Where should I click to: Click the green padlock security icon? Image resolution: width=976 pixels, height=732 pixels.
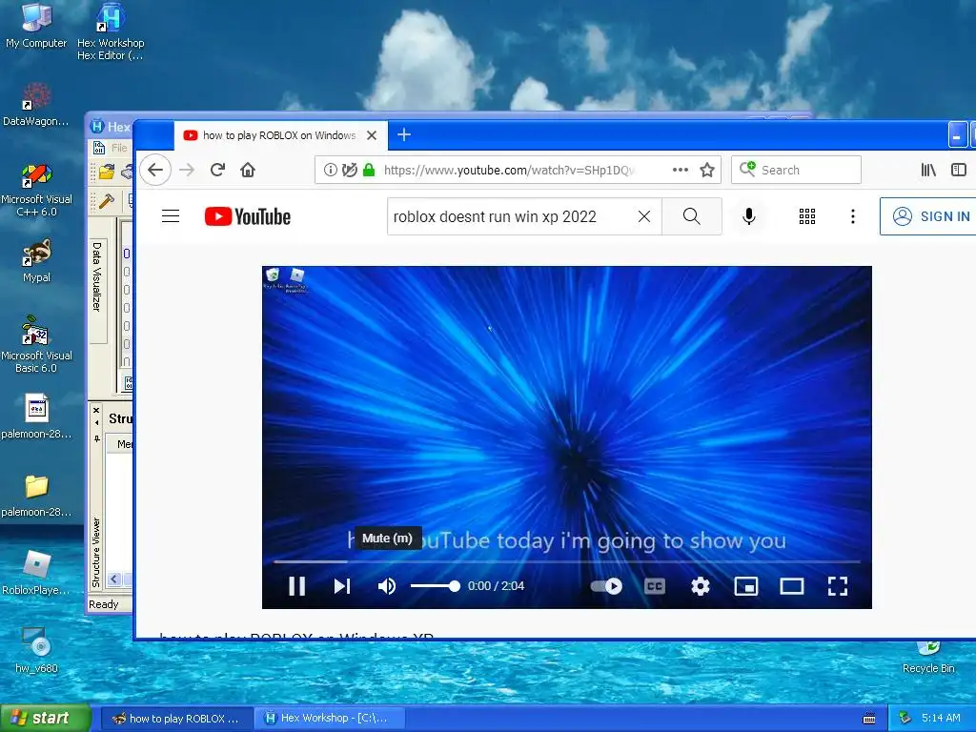point(369,170)
